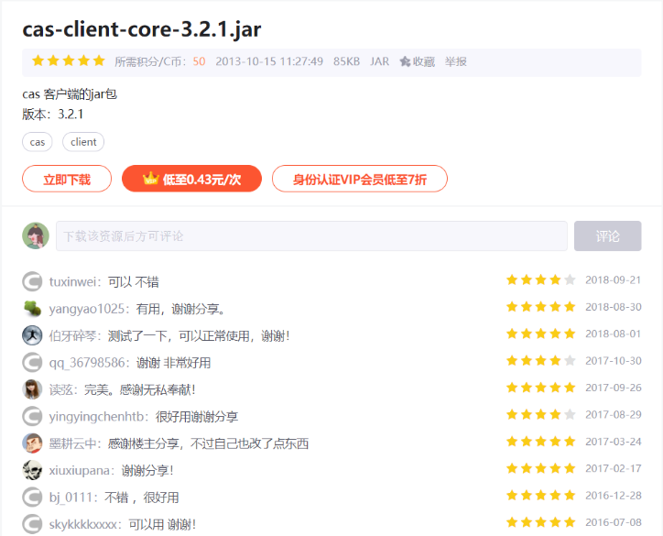Click the five-star resource rating in header
Screen dimensions: 663x536
pos(69,60)
